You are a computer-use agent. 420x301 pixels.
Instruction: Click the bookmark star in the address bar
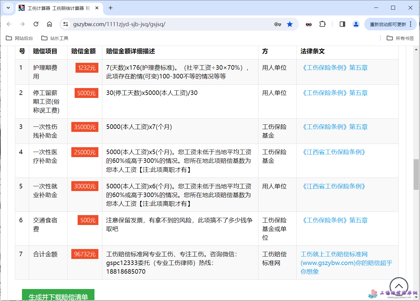click(x=289, y=24)
